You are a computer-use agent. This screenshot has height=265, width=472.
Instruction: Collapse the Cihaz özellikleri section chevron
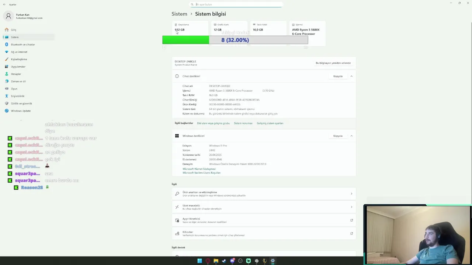pos(351,76)
